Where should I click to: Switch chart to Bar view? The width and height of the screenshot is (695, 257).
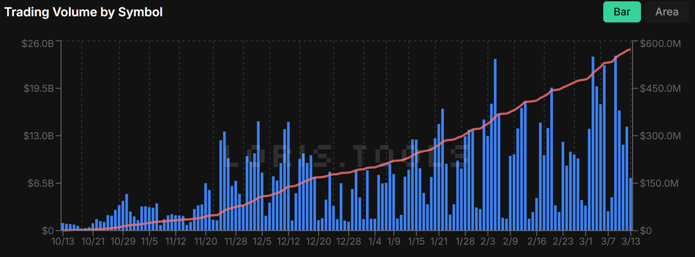622,12
